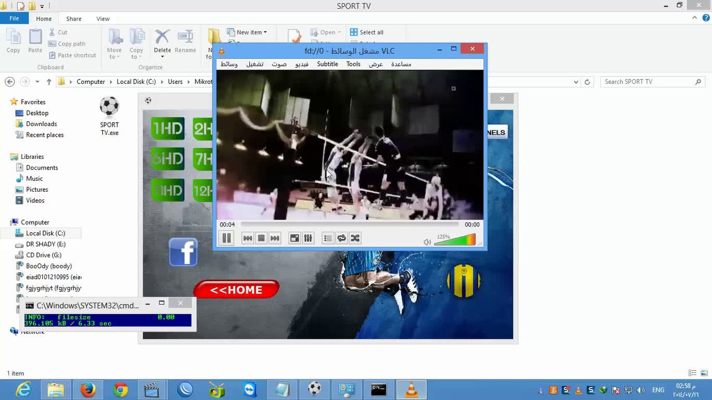Switch to the View ribbon tab

point(103,19)
